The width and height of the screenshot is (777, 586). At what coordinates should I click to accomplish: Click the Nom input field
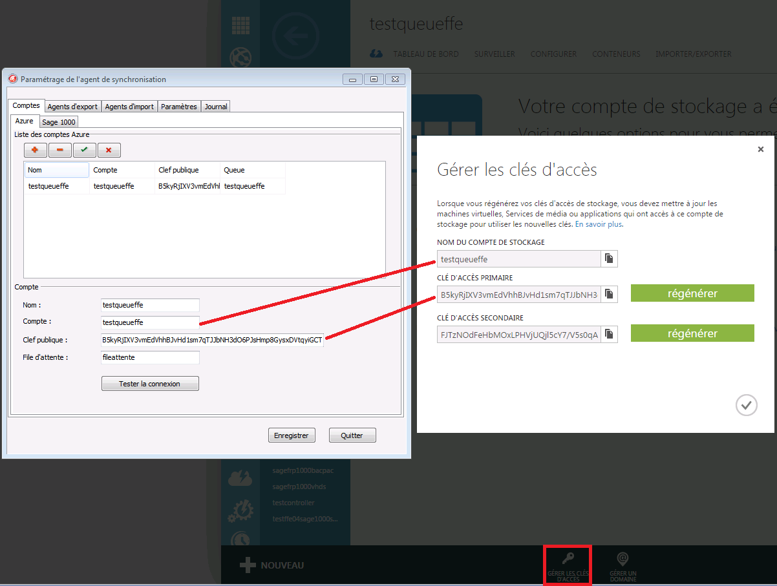point(150,305)
